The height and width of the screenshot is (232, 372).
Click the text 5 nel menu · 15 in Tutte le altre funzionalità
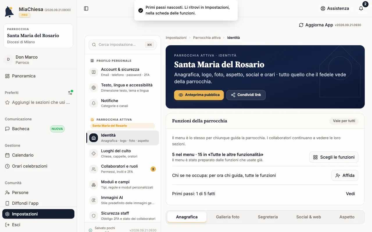pos(218,155)
